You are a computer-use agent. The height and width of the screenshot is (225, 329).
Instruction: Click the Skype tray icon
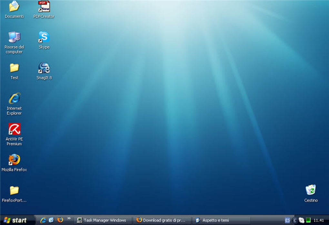pos(302,220)
